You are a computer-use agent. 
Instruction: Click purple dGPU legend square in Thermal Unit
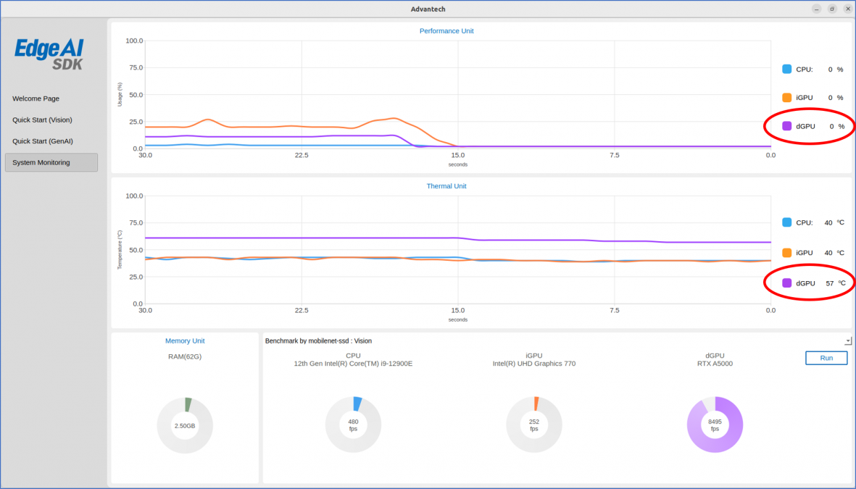(786, 283)
